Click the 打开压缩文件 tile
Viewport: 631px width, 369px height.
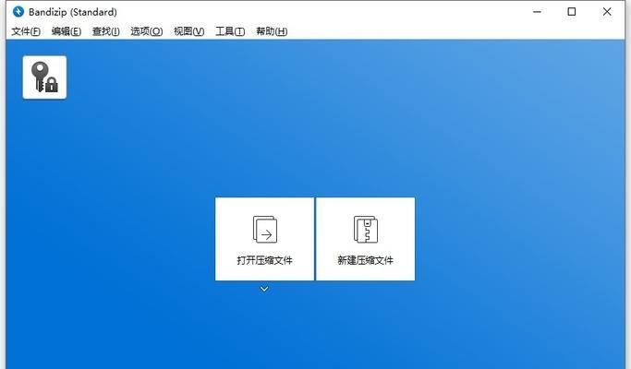point(264,239)
